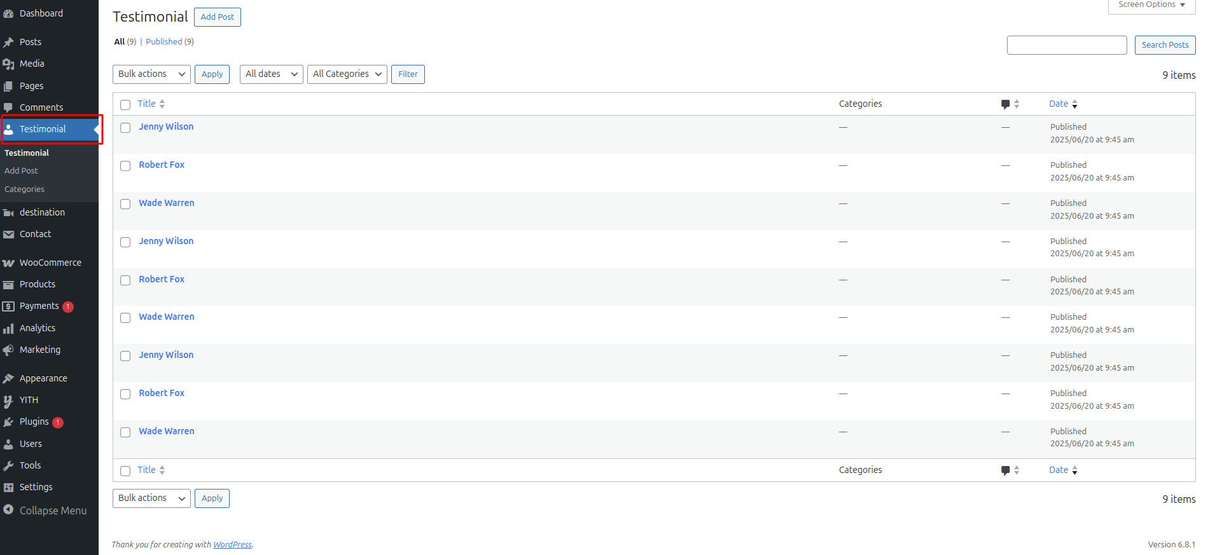Click the Filter button
Viewport: 1208px width, 555px height.
pos(408,74)
